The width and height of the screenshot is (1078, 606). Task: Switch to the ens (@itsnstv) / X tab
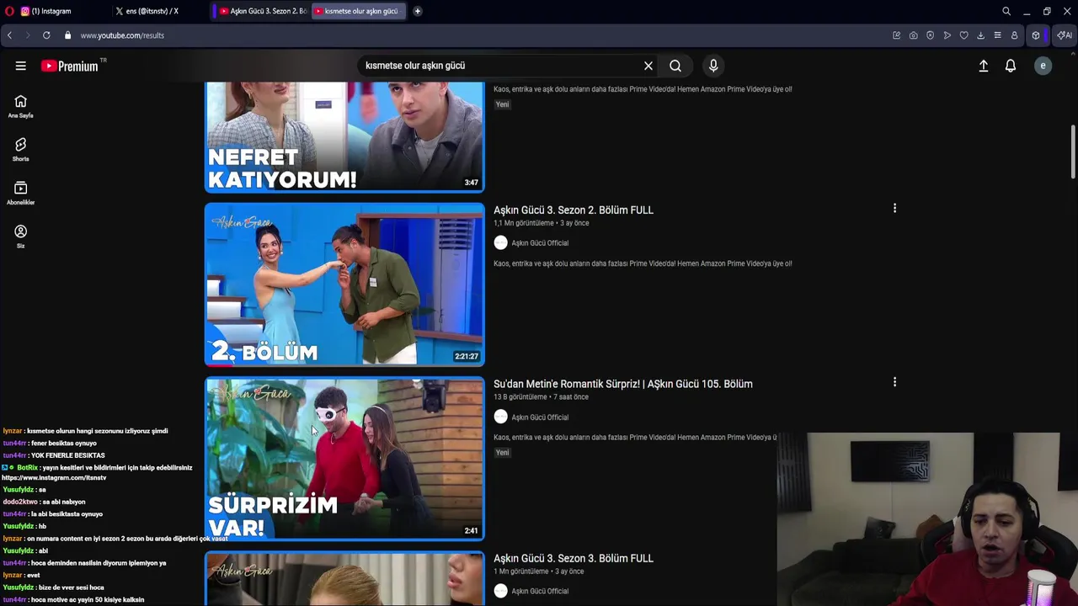152,11
